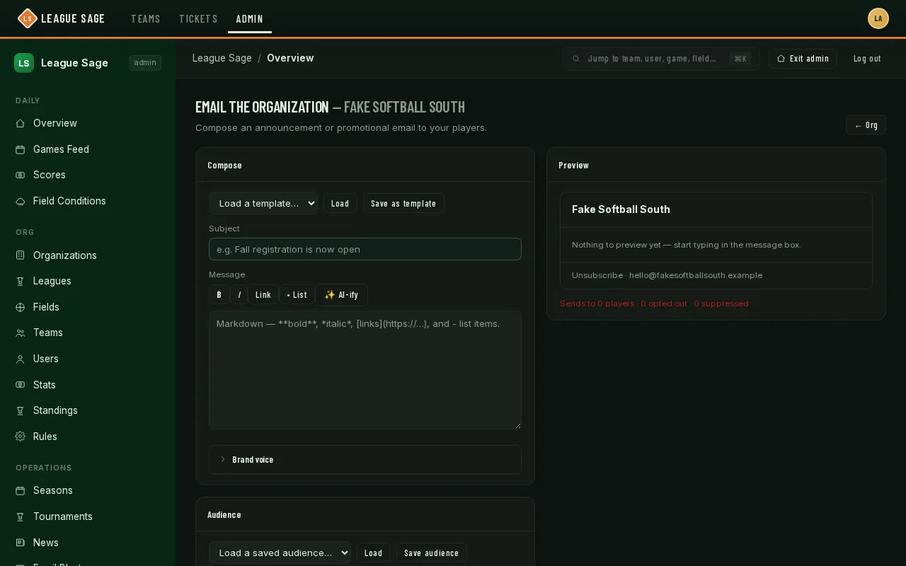
Task: Click the Seasons calendar icon
Action: (x=21, y=490)
